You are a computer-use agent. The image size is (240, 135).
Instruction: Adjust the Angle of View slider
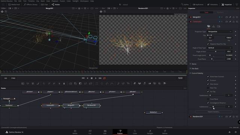216,52
